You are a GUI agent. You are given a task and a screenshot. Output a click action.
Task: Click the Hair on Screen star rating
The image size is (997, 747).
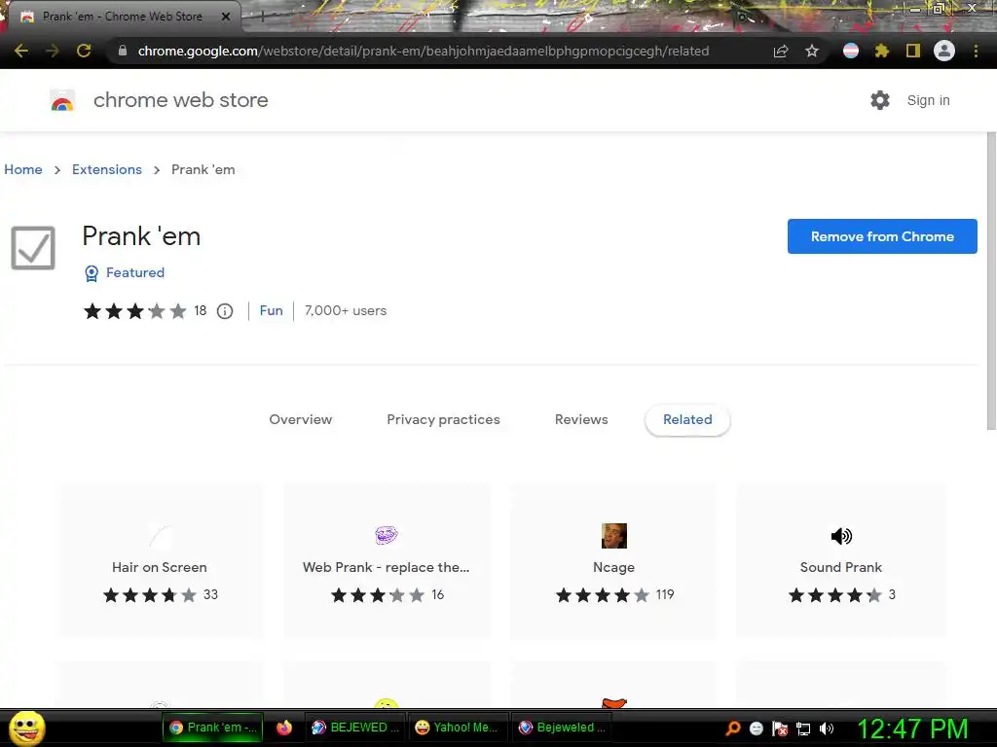(x=150, y=595)
